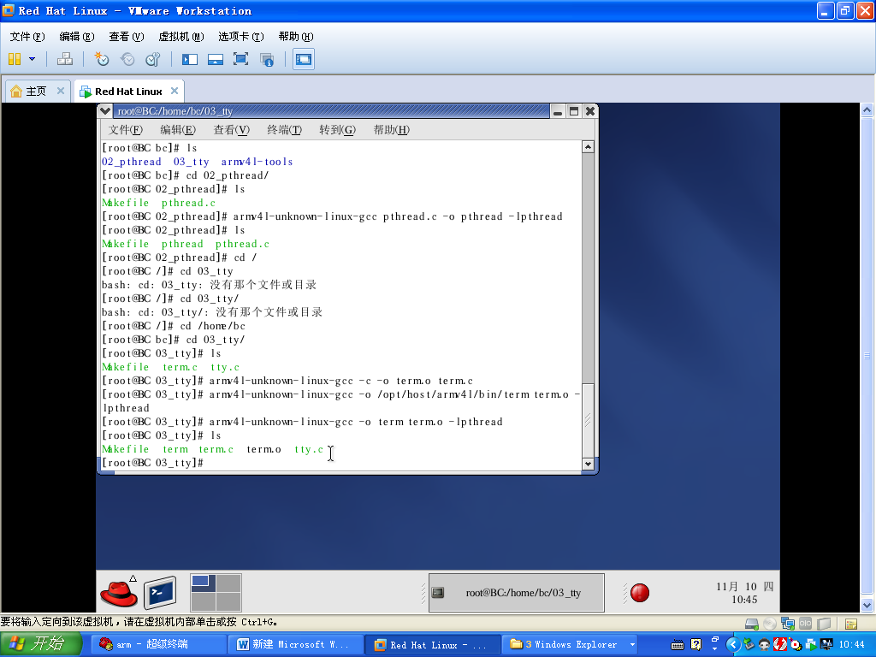Enter full screen mode via toolbar icon
Viewport: 876px width, 657px height.
240,59
